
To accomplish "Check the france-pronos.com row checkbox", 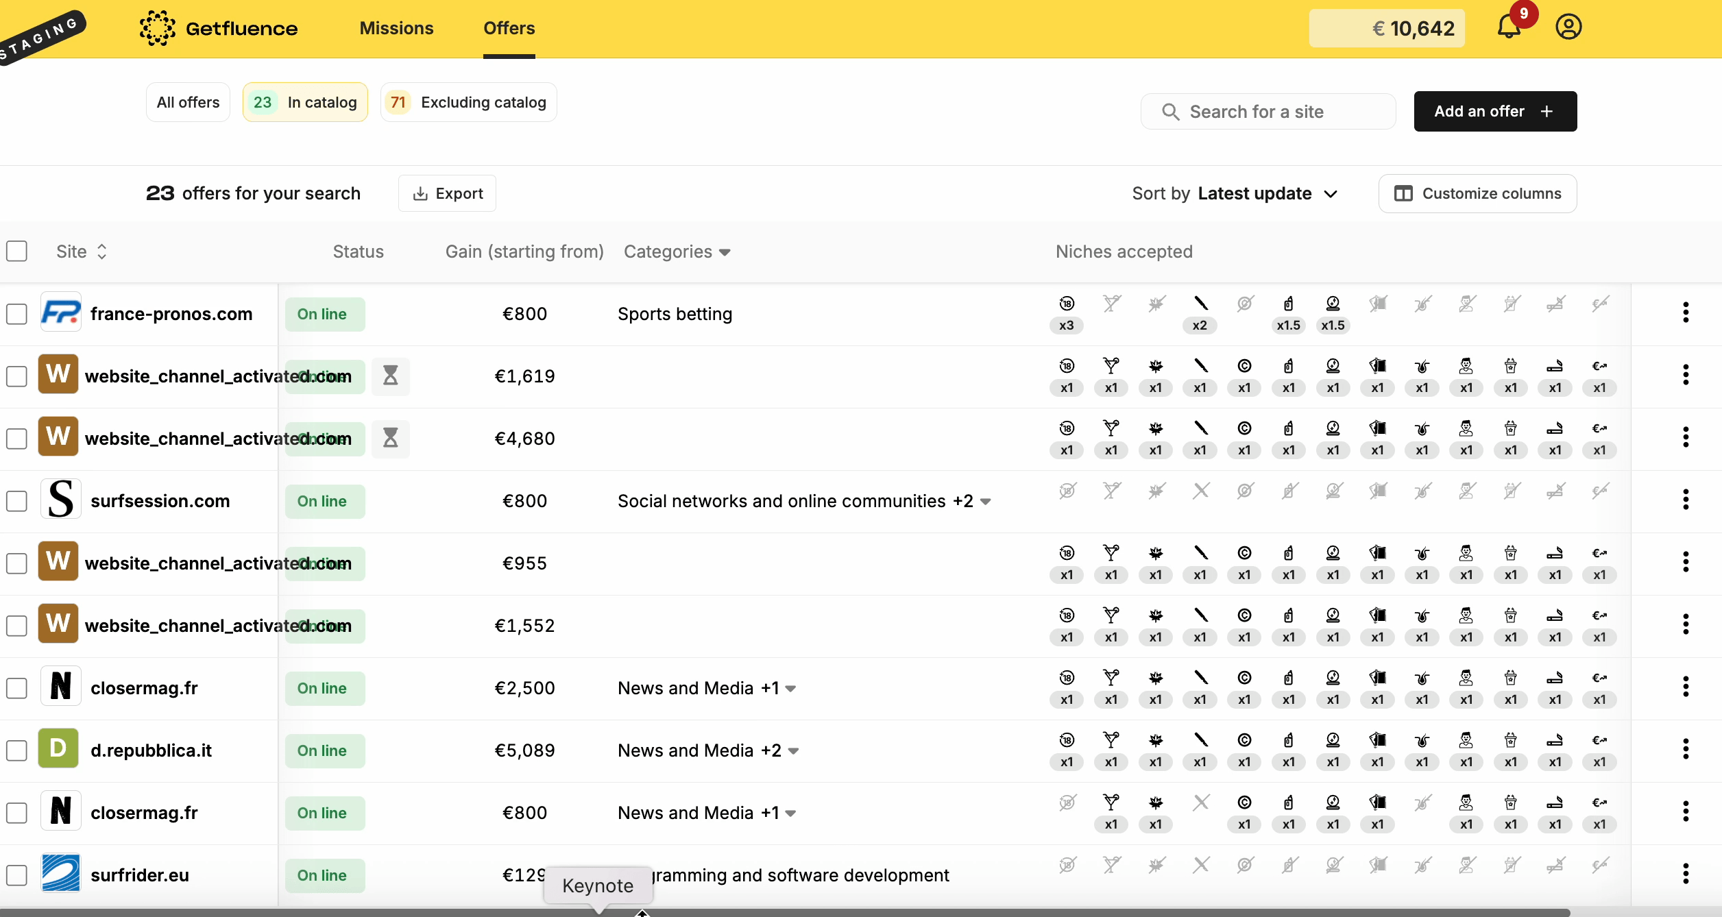I will point(16,314).
